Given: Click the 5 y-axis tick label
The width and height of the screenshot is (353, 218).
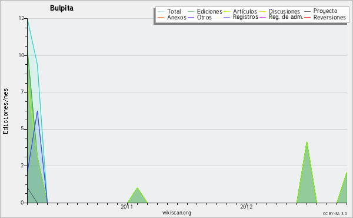Looking at the screenshot, I should 22,128.
